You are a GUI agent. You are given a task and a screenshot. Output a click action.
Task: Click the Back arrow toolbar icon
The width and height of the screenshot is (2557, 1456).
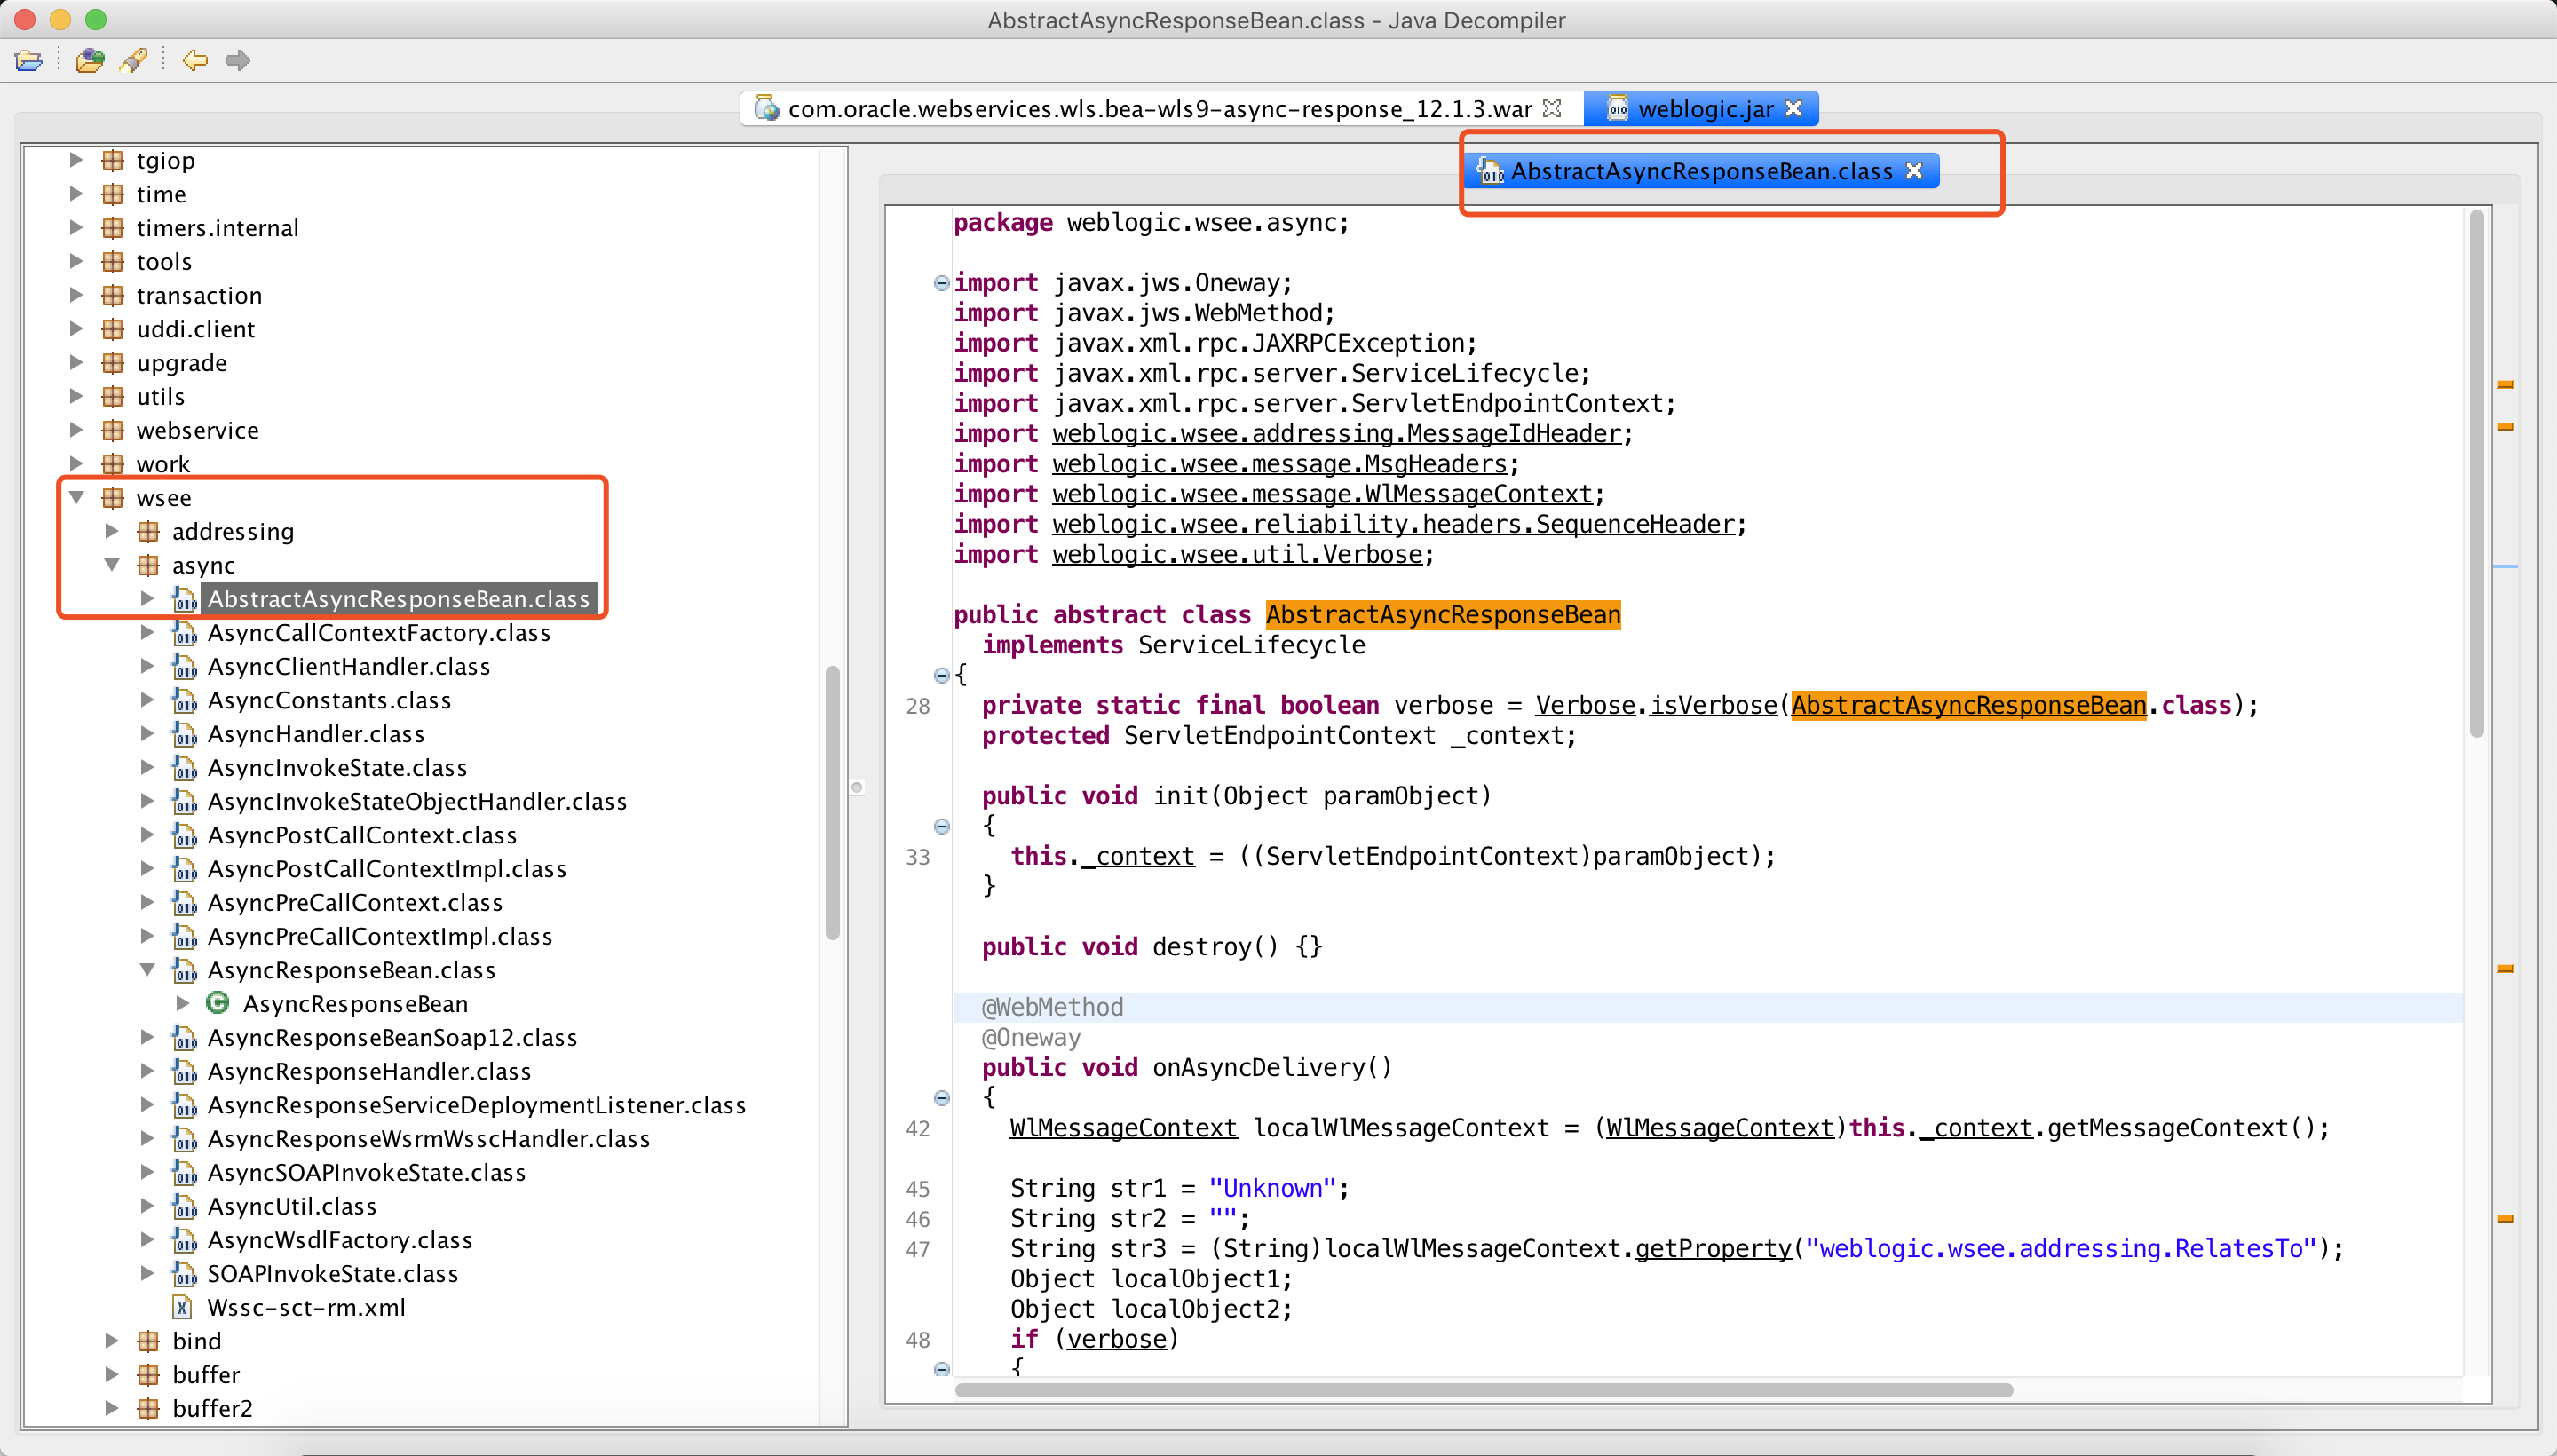194,61
